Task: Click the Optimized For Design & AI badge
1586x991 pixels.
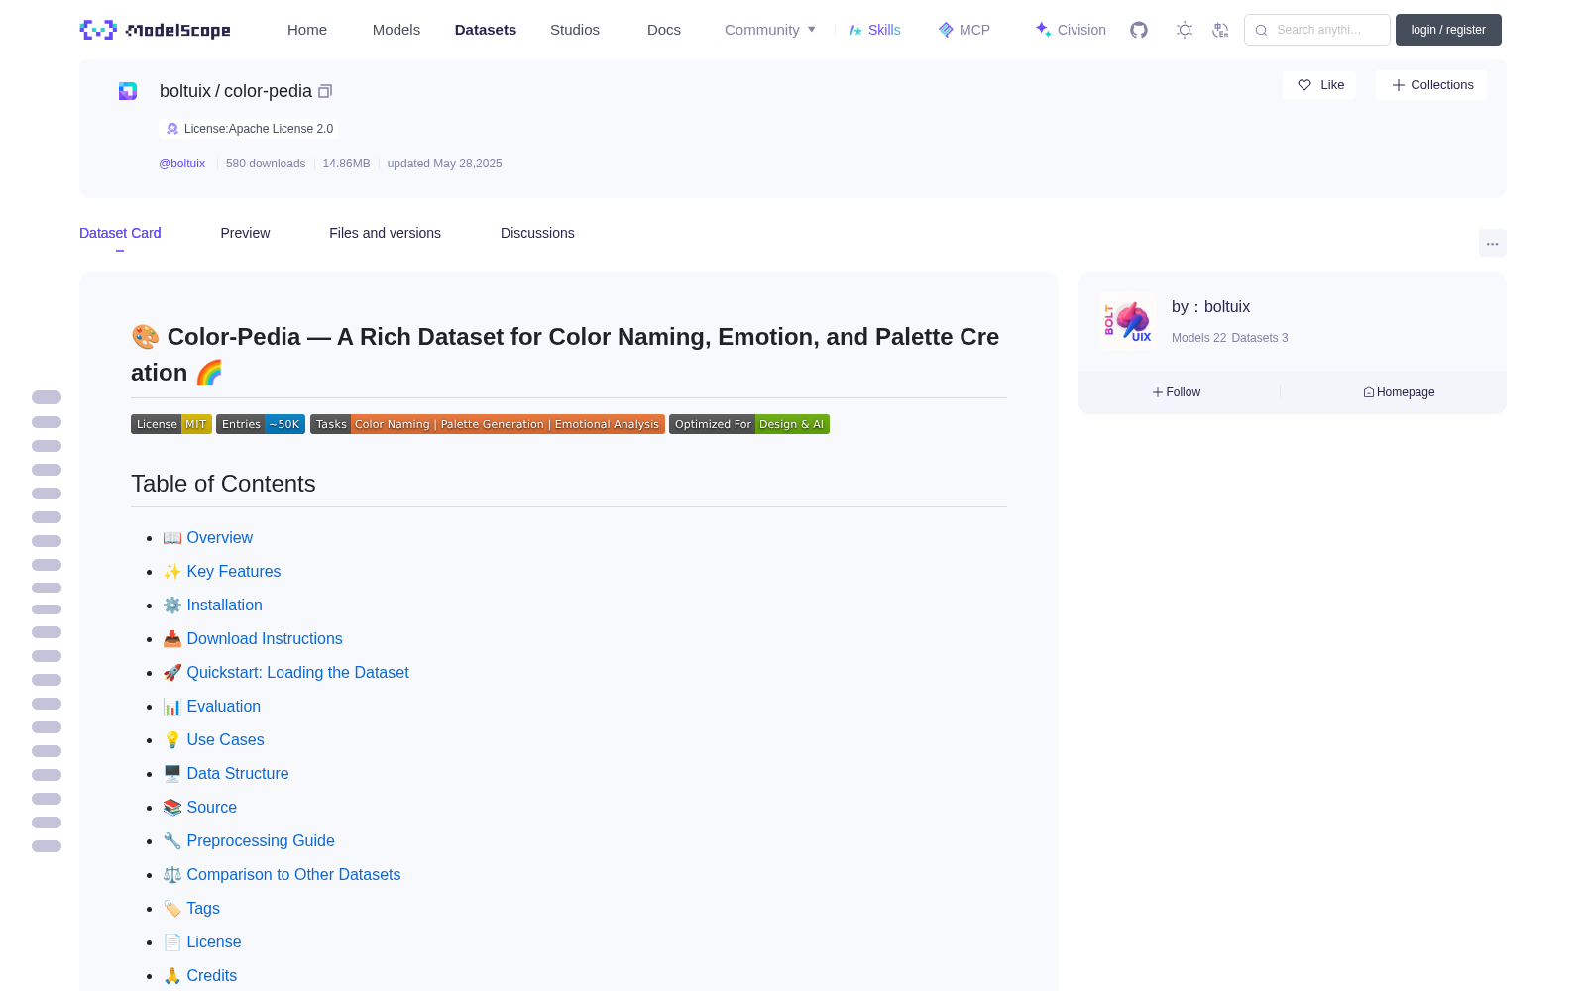Action: coord(749,424)
